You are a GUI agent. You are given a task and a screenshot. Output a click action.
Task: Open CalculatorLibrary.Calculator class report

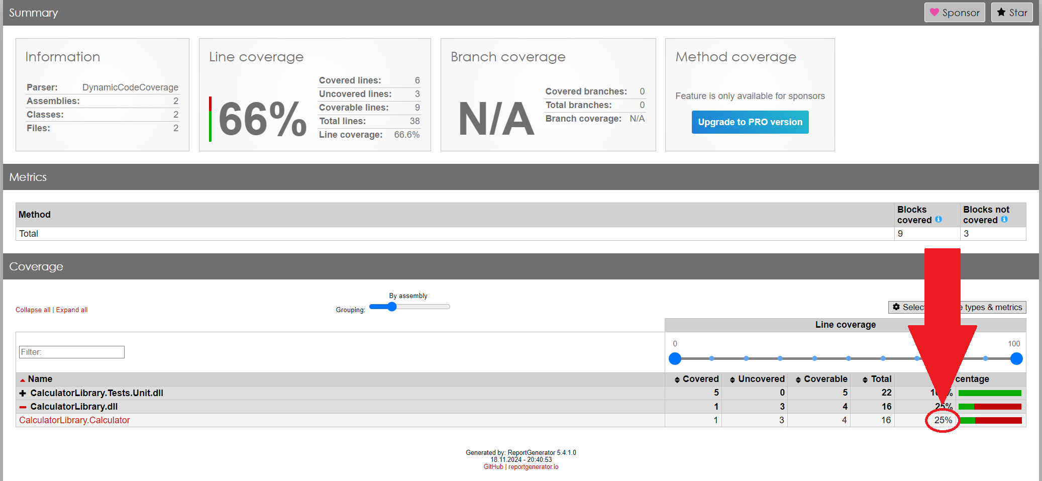(x=74, y=420)
